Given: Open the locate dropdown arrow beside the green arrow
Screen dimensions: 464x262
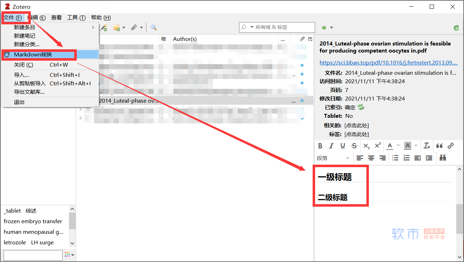Looking at the screenshot, I should click(331, 28).
